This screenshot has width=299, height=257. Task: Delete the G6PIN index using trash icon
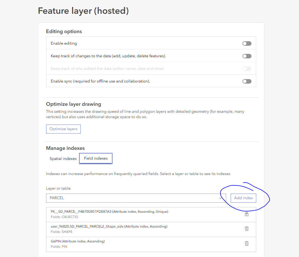(x=247, y=244)
